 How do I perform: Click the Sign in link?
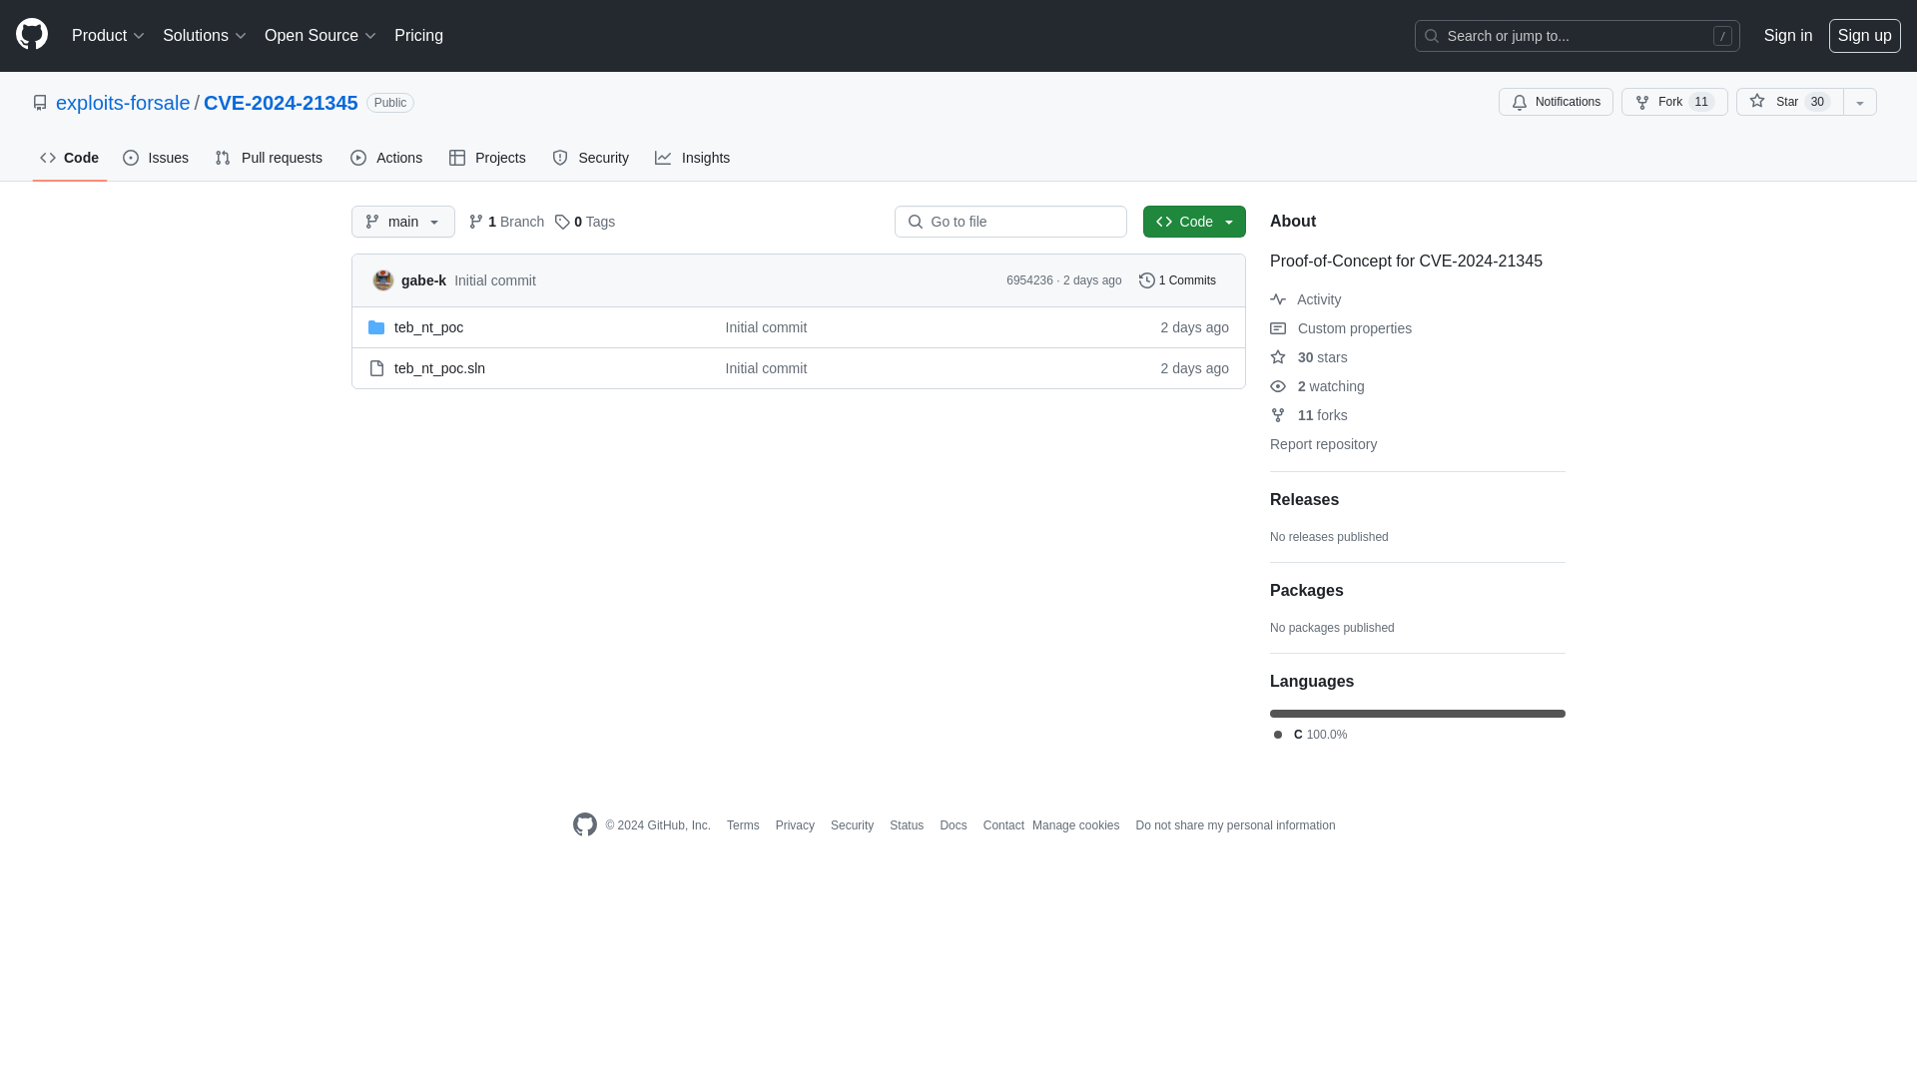pyautogui.click(x=1788, y=36)
